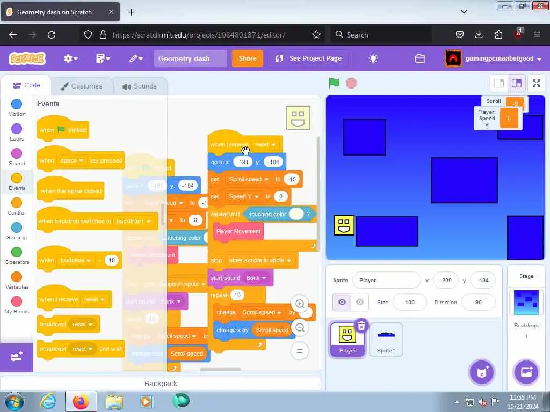Reset workspace zoom to default
The height and width of the screenshot is (412, 550).
(x=300, y=351)
